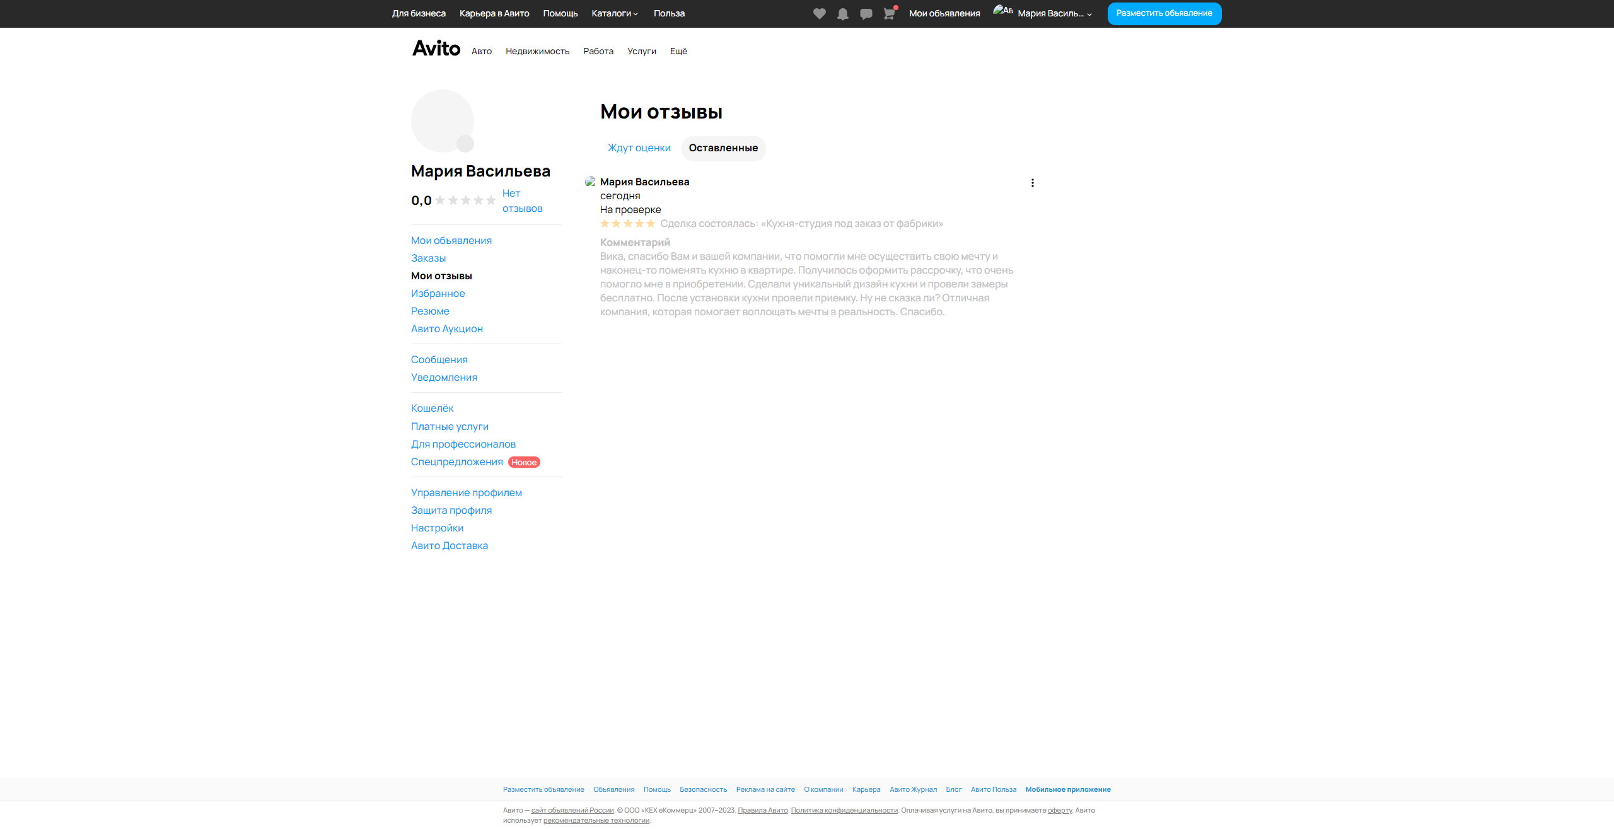Click the large profile avatar placeholder
The height and width of the screenshot is (829, 1614).
point(443,121)
